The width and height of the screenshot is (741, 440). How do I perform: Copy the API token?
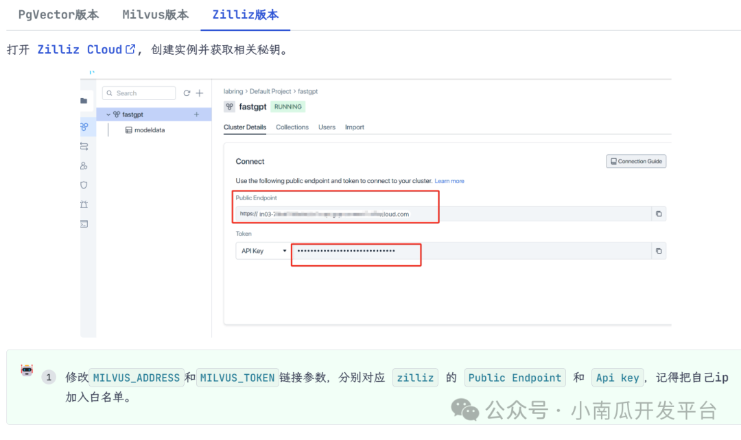[659, 251]
